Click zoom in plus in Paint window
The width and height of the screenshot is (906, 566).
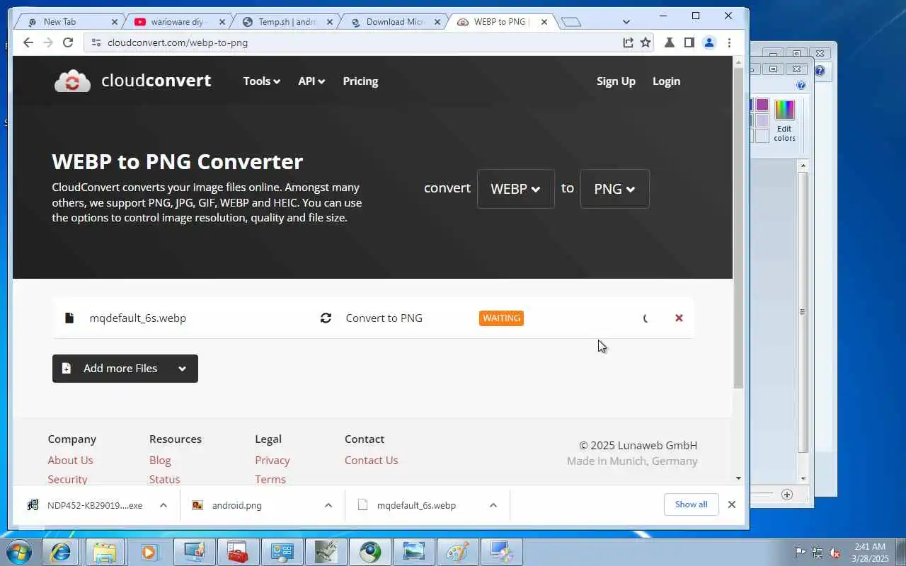tap(787, 495)
